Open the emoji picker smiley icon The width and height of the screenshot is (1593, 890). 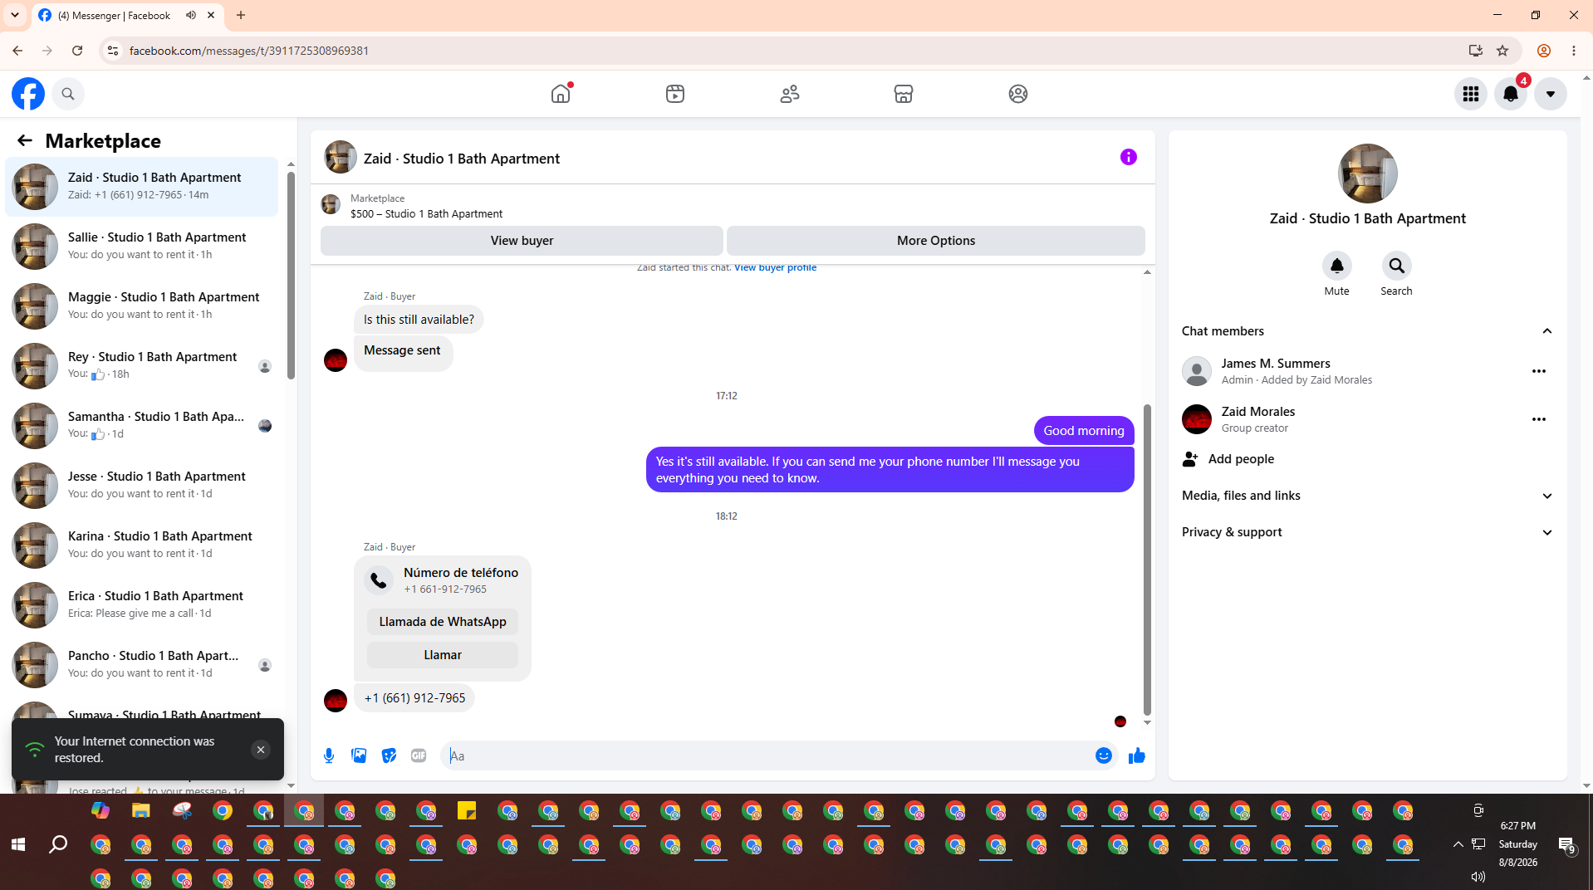1104,756
